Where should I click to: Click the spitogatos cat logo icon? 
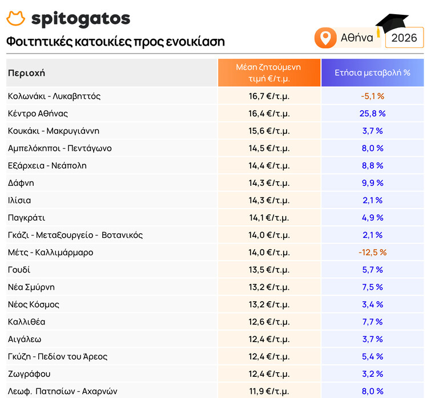pyautogui.click(x=16, y=18)
